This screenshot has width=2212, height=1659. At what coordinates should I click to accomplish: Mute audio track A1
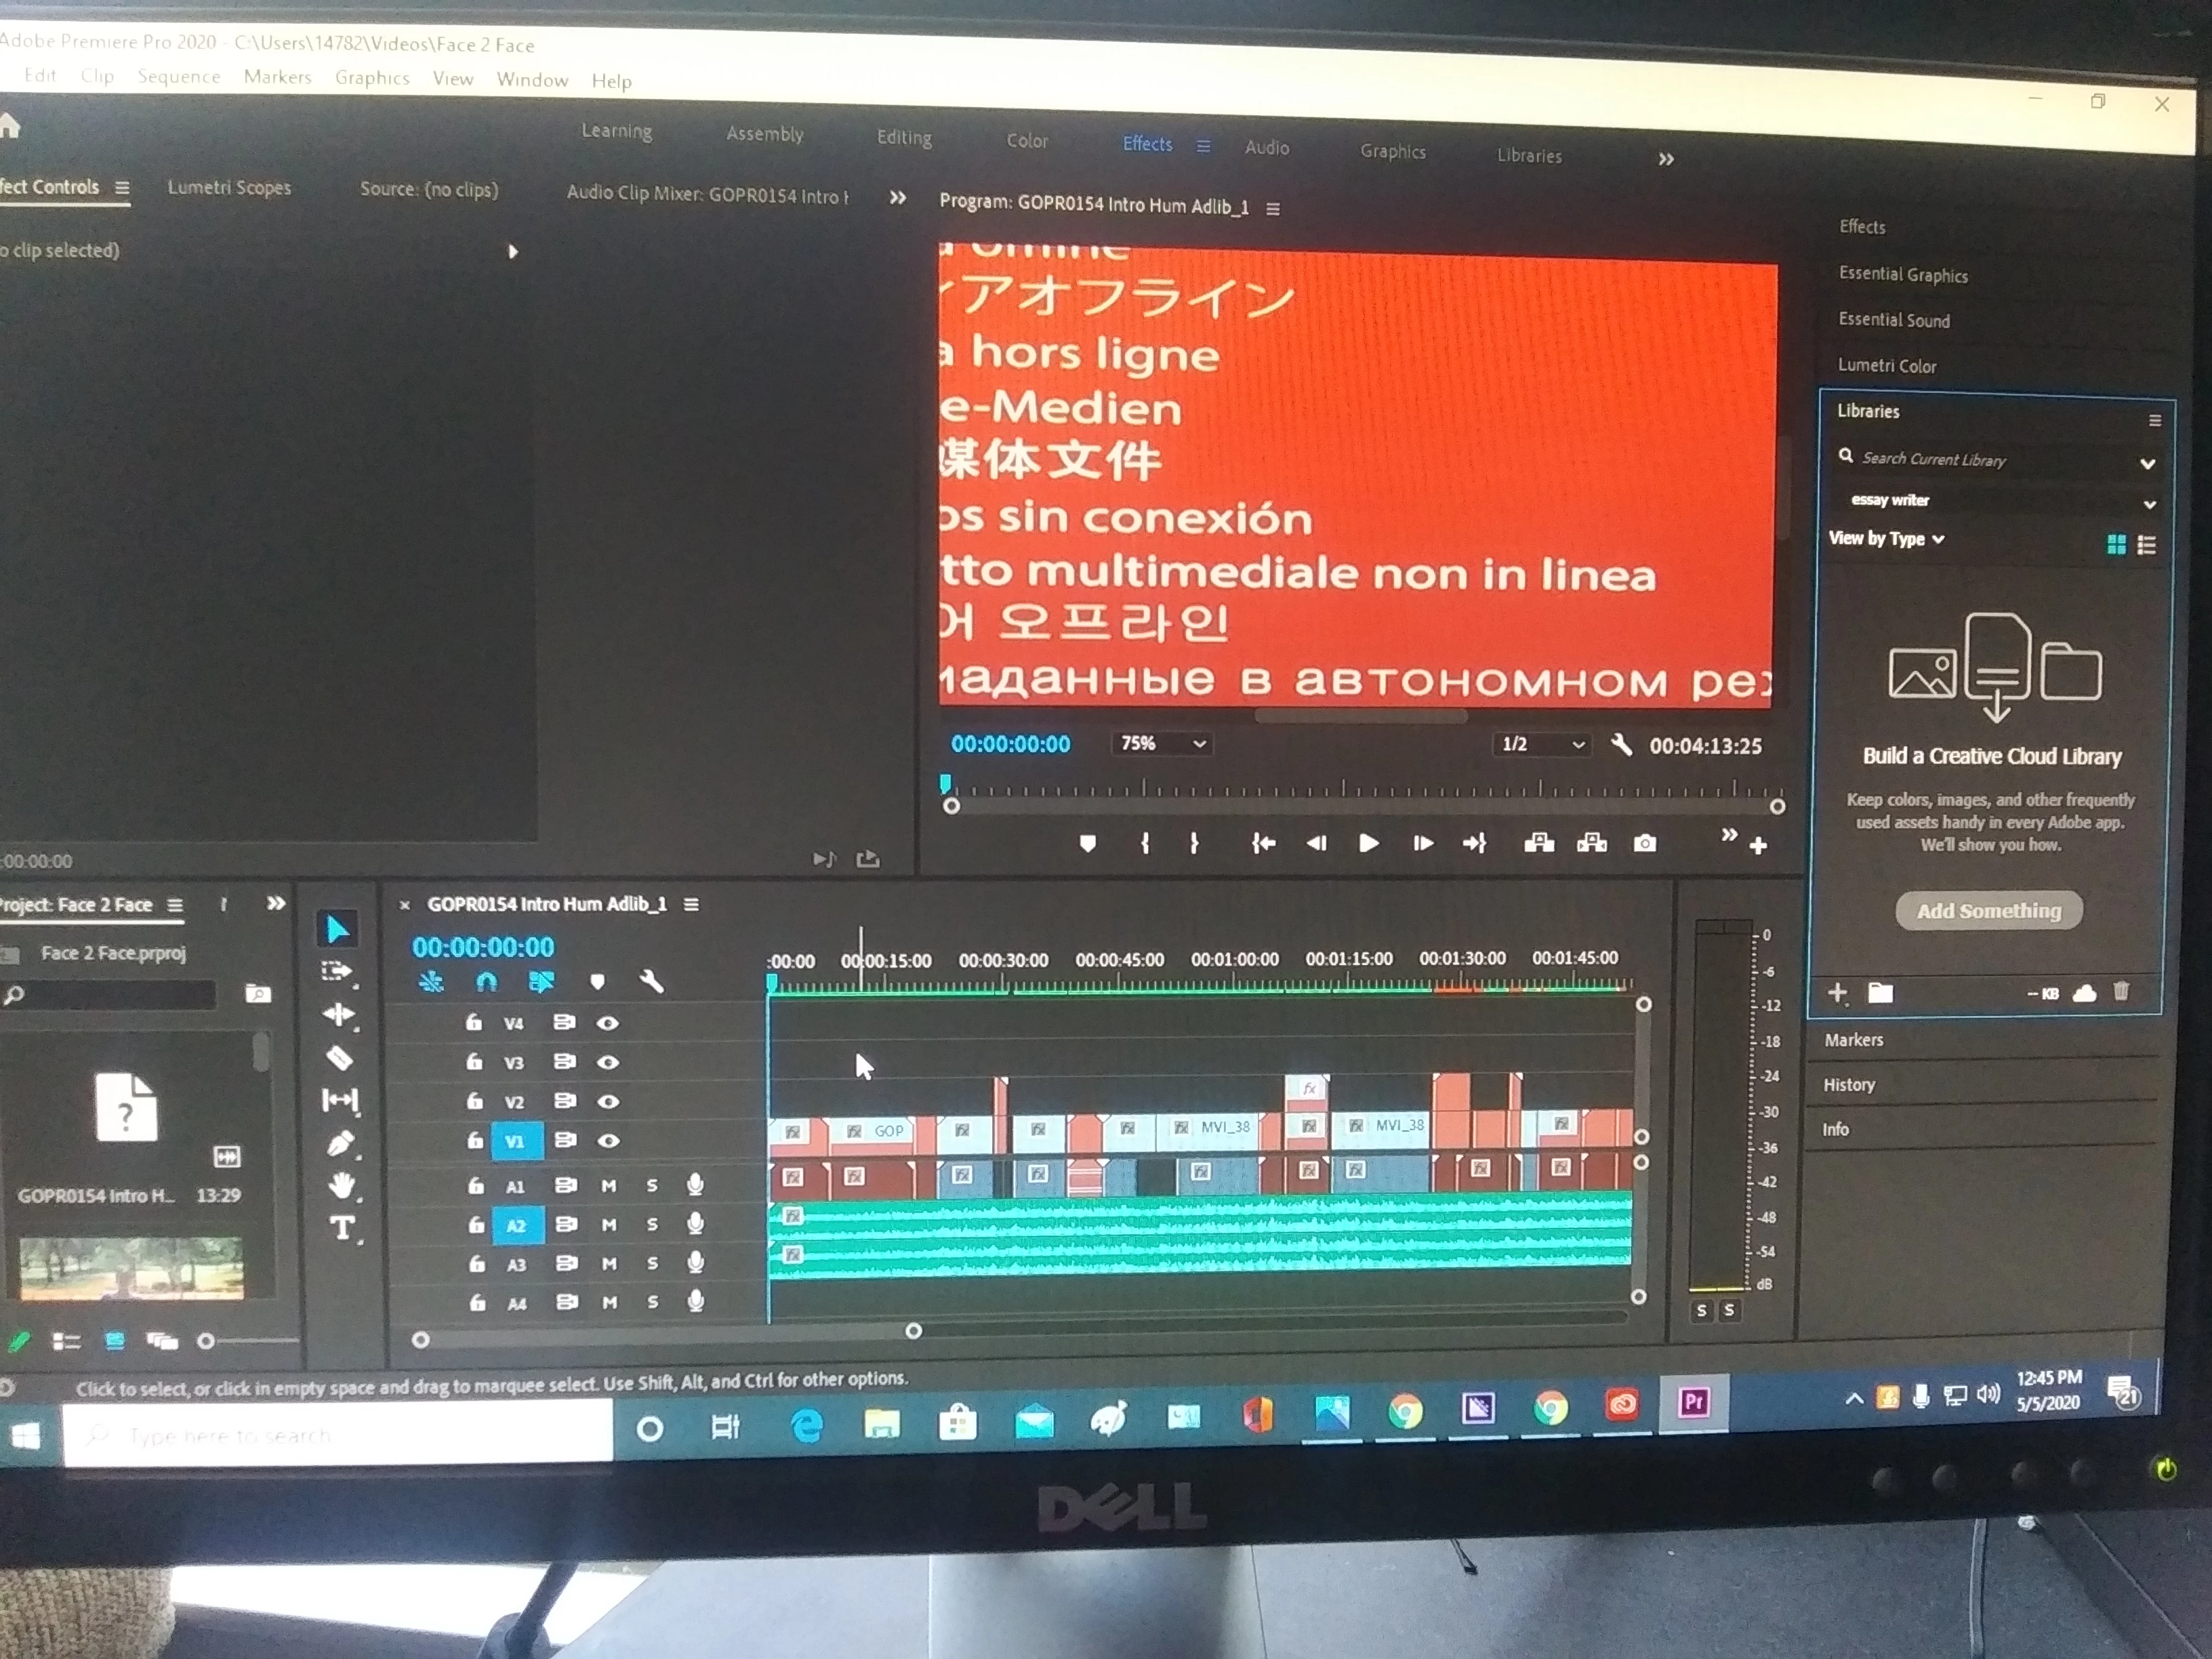tap(608, 1186)
